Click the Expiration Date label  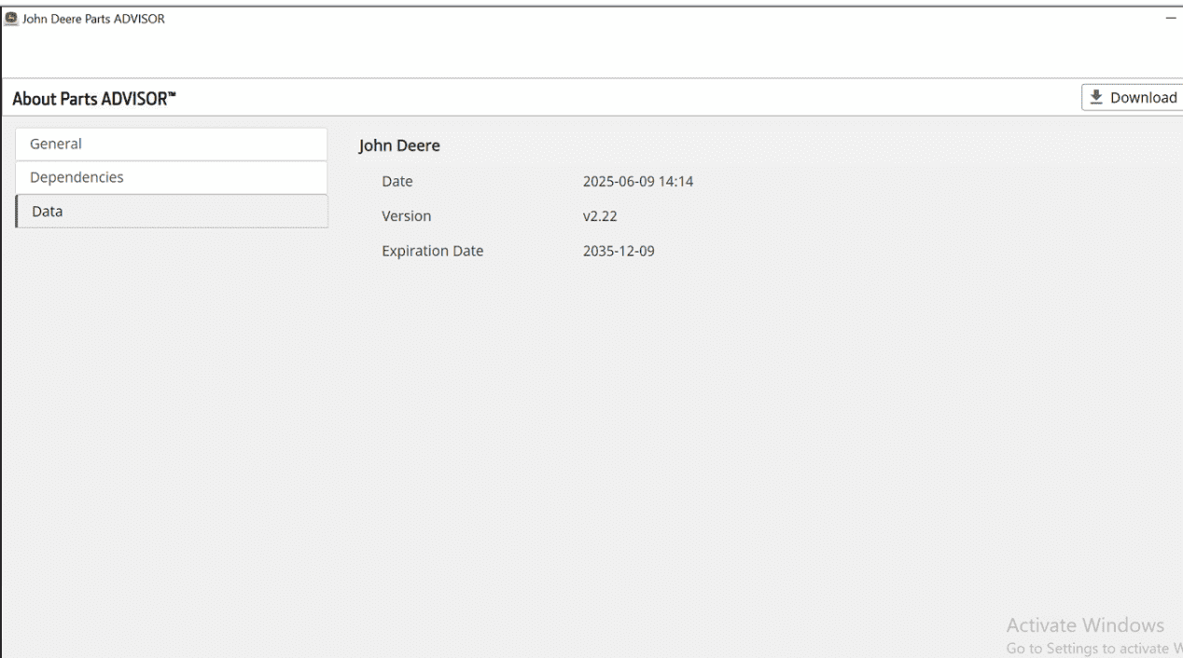tap(433, 250)
